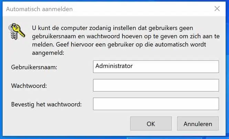Viewport: 229px width, 139px height.
Task: Select the Bevestig het wachtwoord field
Action: 156,104
